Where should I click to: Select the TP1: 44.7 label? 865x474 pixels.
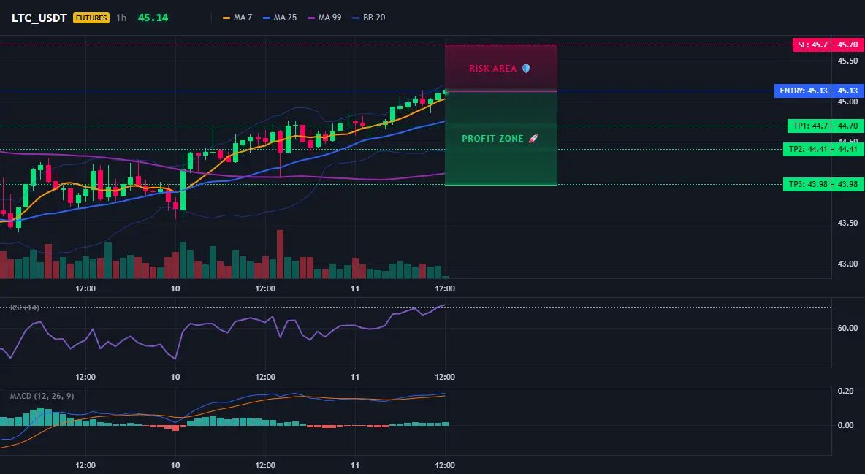click(x=810, y=126)
